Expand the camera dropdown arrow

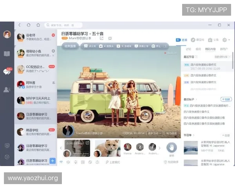105,46
